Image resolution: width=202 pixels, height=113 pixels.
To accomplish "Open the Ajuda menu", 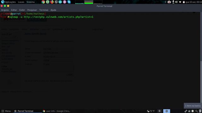I will (x=53, y=10).
